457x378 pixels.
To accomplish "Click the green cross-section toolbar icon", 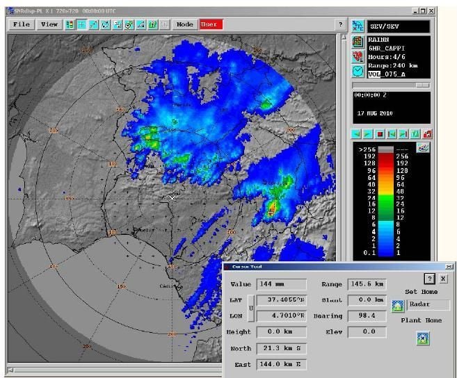I will click(x=153, y=25).
